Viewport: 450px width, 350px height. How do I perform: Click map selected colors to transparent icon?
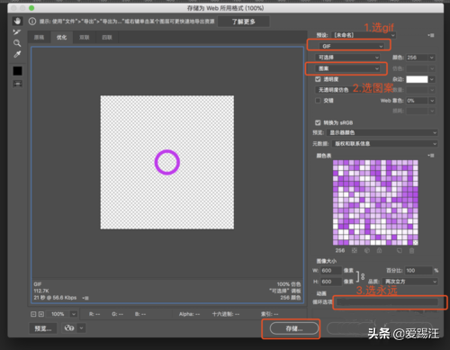tap(355, 251)
